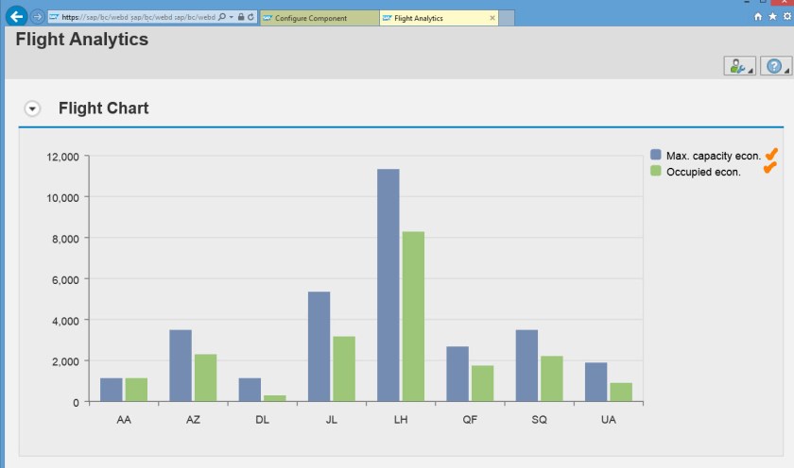Screen dimensions: 794x468
Task: Toggle Occupied econ. checkmark in legend
Action: (769, 169)
